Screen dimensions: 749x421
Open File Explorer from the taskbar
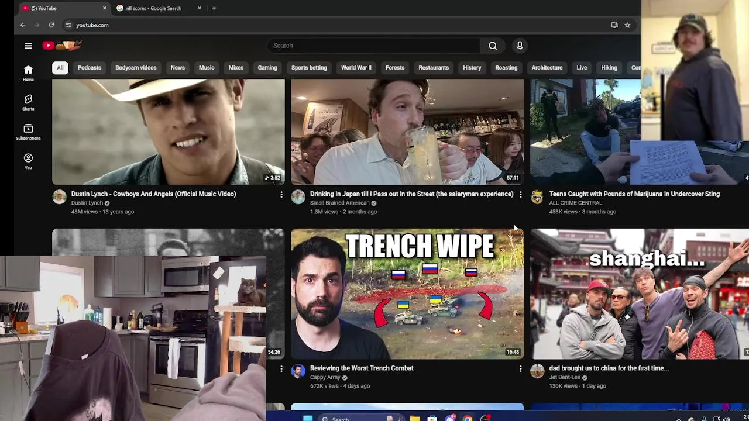pos(414,417)
